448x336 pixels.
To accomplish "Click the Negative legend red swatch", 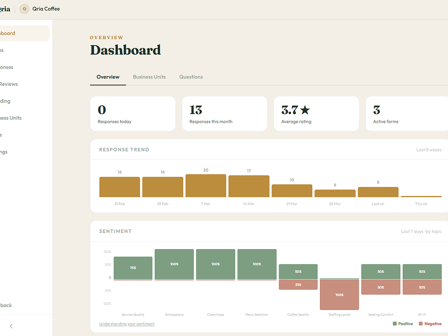I will pos(421,324).
